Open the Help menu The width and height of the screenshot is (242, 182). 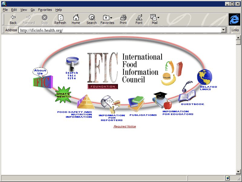pyautogui.click(x=58, y=10)
